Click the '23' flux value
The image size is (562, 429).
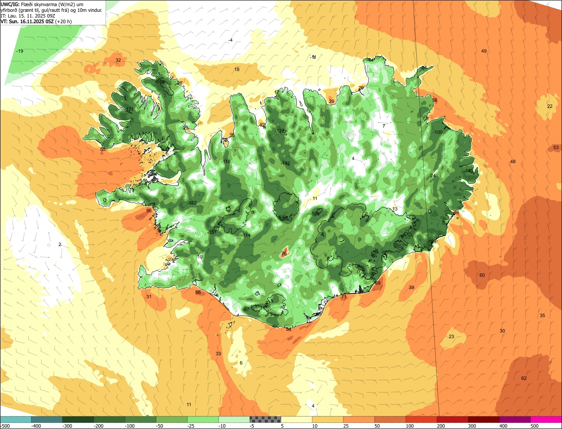point(451,337)
